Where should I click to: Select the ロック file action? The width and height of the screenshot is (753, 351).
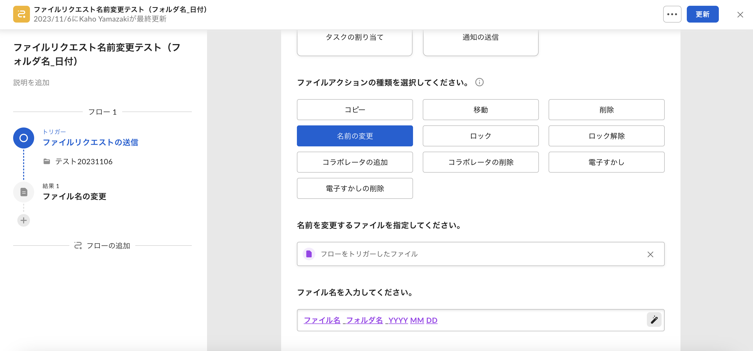coord(481,136)
